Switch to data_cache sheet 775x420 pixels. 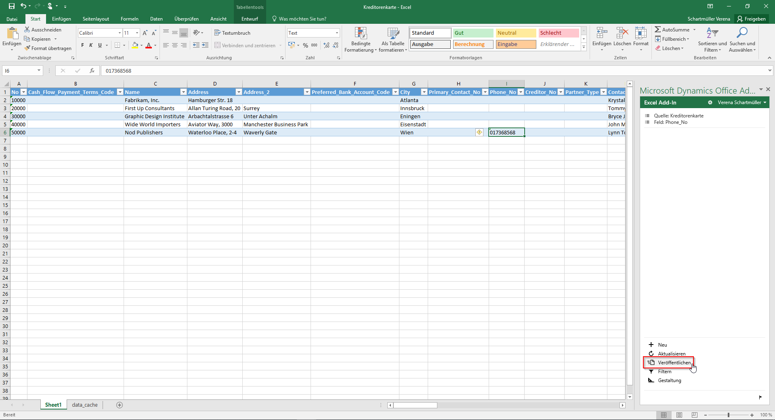pos(85,405)
